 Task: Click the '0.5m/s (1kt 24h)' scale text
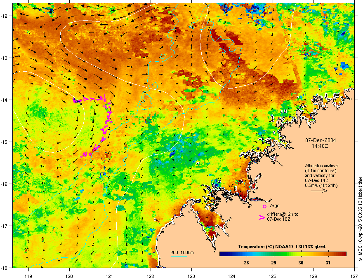(321, 186)
